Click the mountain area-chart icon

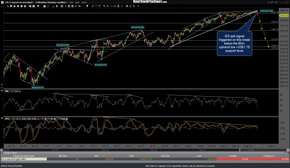point(53,6)
